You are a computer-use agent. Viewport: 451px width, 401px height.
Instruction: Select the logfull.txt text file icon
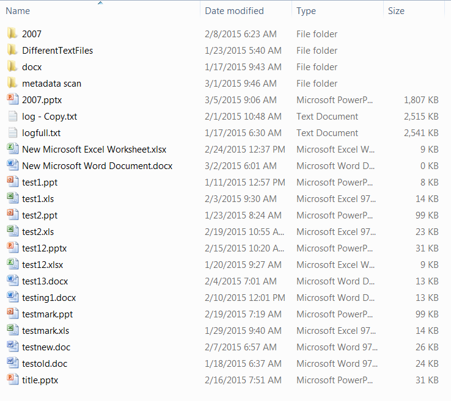[12, 133]
